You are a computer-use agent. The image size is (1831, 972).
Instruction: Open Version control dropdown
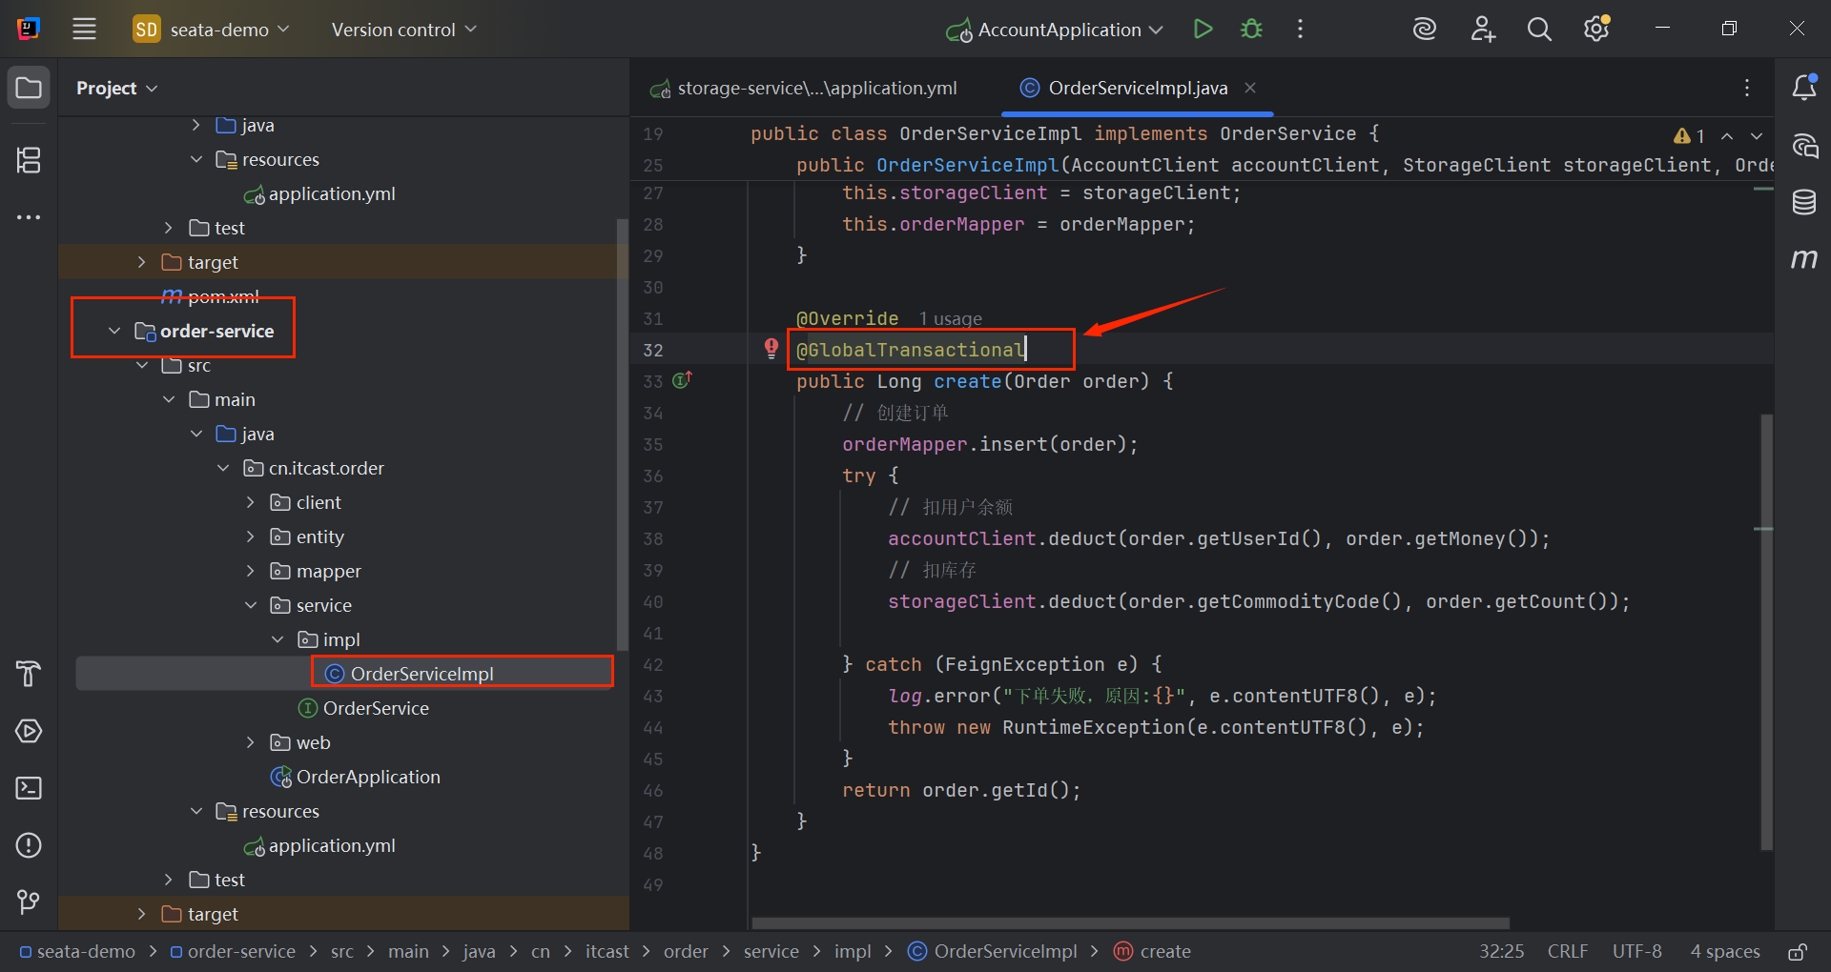coord(403,30)
